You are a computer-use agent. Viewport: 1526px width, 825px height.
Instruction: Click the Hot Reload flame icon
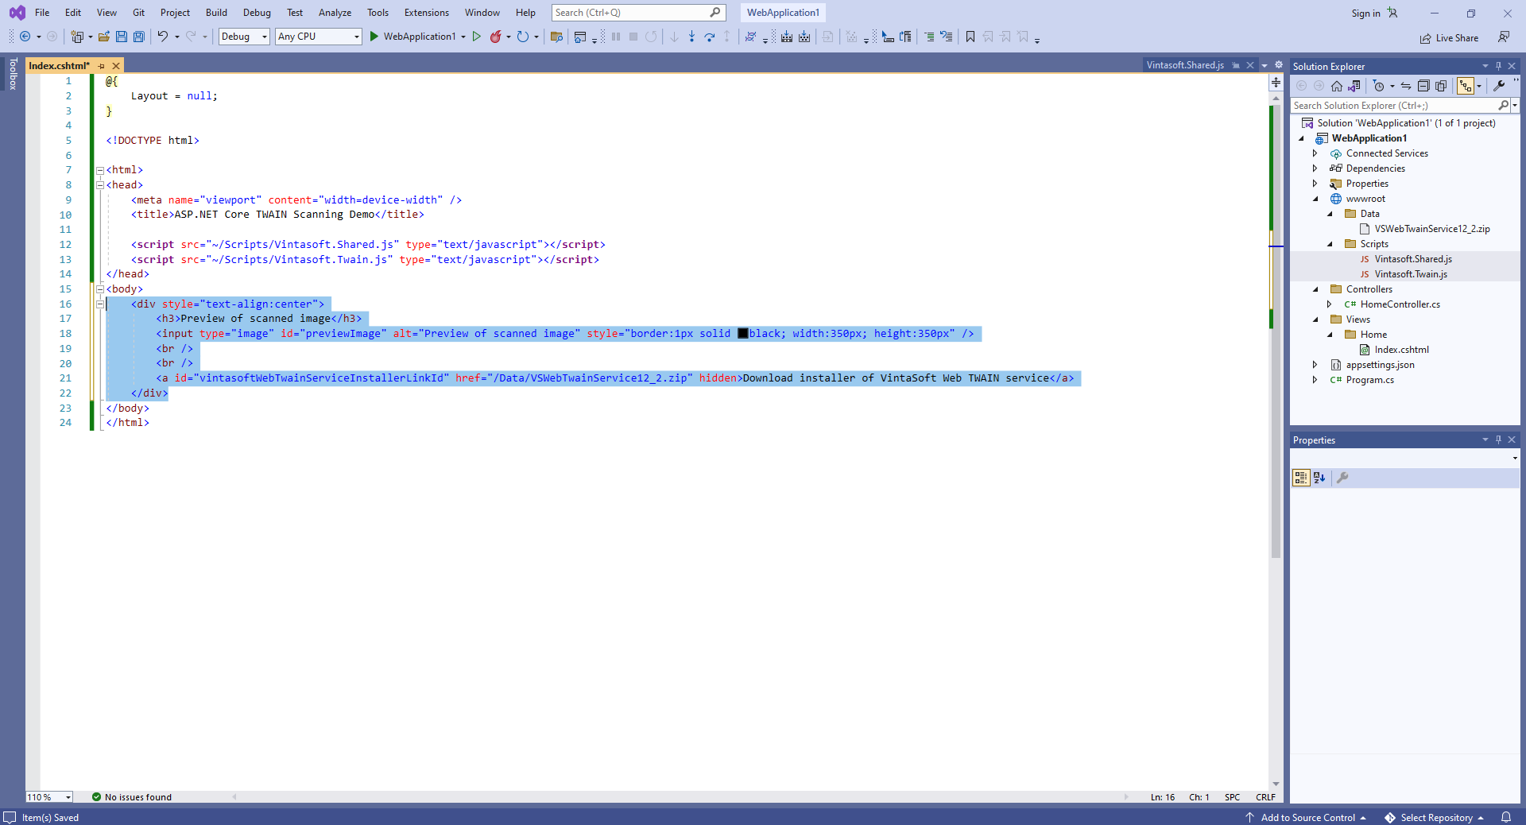coord(496,37)
